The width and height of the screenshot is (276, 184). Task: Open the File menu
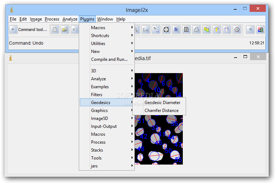click(x=13, y=19)
